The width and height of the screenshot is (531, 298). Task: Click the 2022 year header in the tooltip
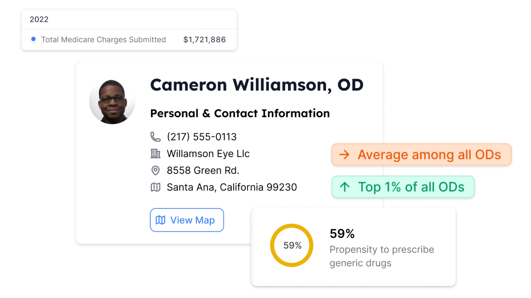pos(39,20)
